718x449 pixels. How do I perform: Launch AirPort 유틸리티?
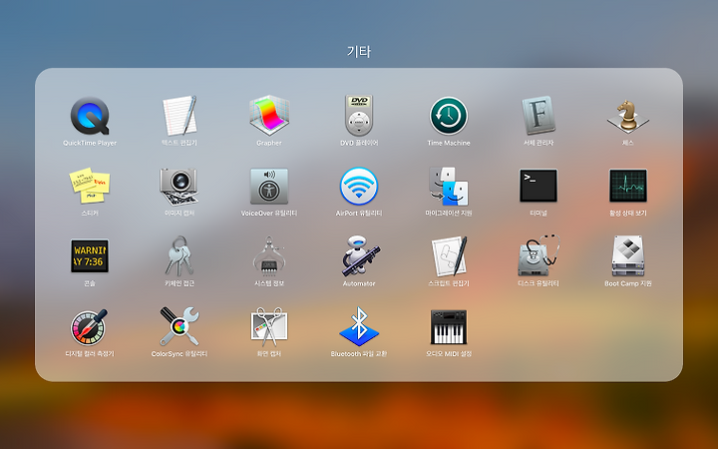point(359,186)
